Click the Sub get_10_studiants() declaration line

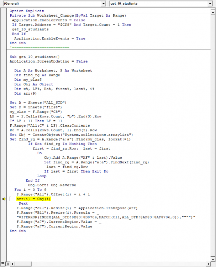[35, 57]
